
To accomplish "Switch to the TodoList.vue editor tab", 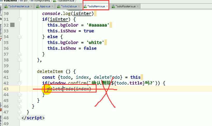I will [69, 6].
